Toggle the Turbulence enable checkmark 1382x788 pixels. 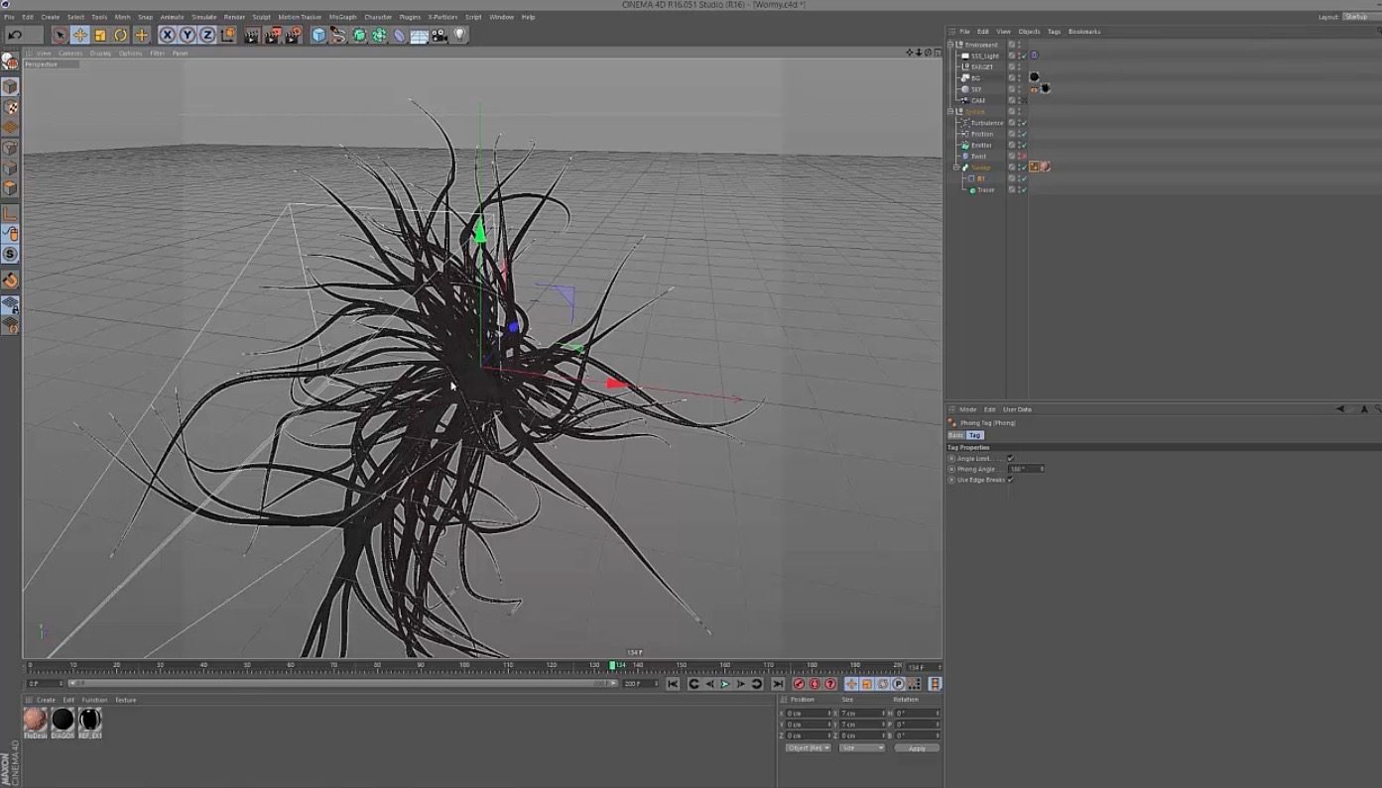tap(1024, 123)
